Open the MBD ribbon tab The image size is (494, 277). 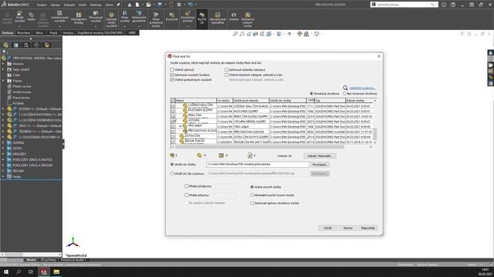pyautogui.click(x=132, y=32)
